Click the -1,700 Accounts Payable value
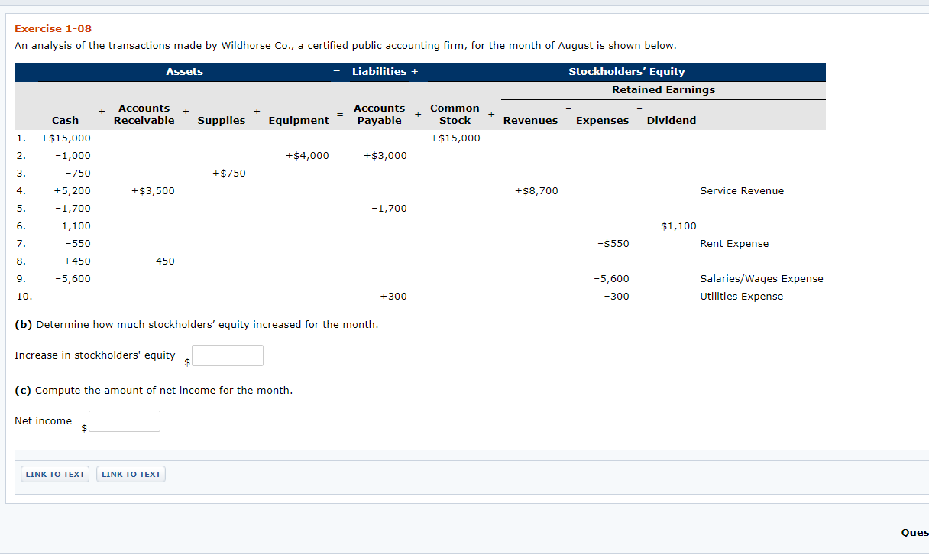The width and height of the screenshot is (929, 555). click(389, 209)
